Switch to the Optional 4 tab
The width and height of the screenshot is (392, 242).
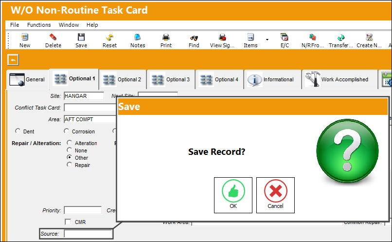click(219, 79)
